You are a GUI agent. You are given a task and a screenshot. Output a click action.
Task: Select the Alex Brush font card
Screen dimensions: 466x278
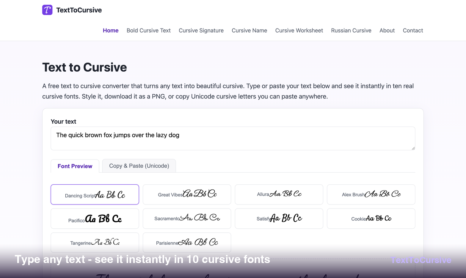coord(371,195)
